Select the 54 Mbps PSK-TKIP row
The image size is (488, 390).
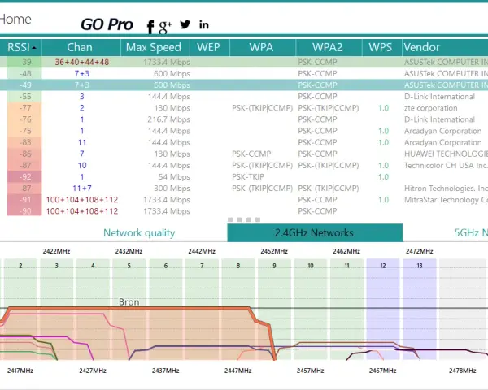point(244,176)
